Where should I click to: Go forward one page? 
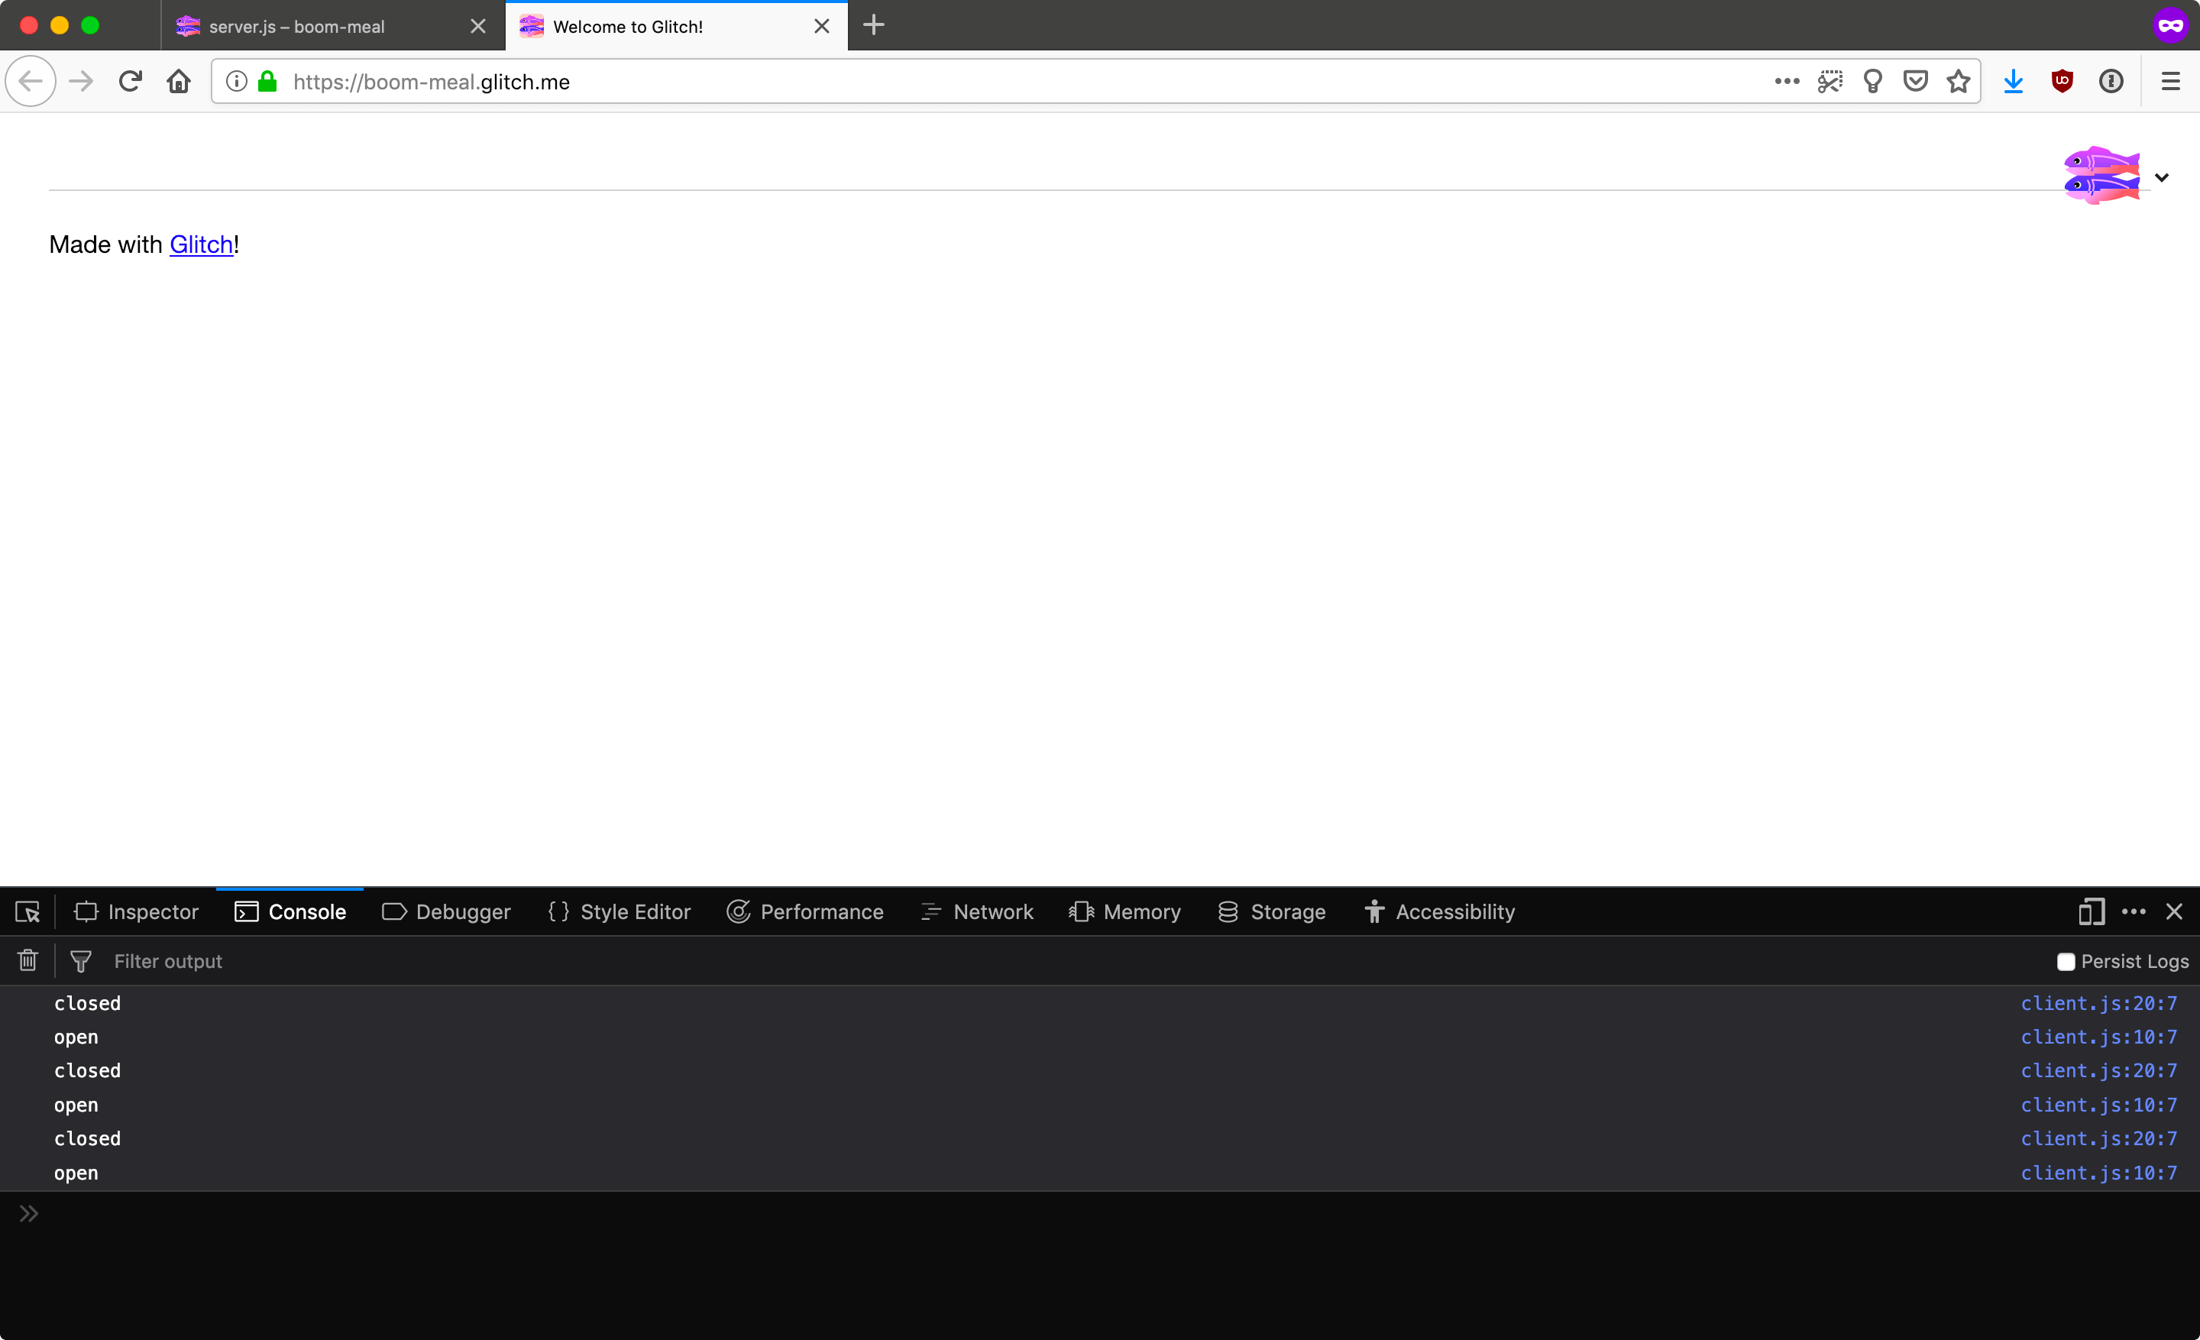point(81,81)
